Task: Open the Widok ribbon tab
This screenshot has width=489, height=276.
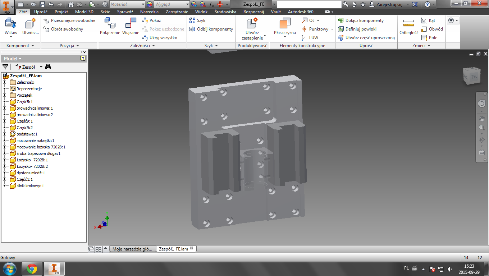Action: 201,12
